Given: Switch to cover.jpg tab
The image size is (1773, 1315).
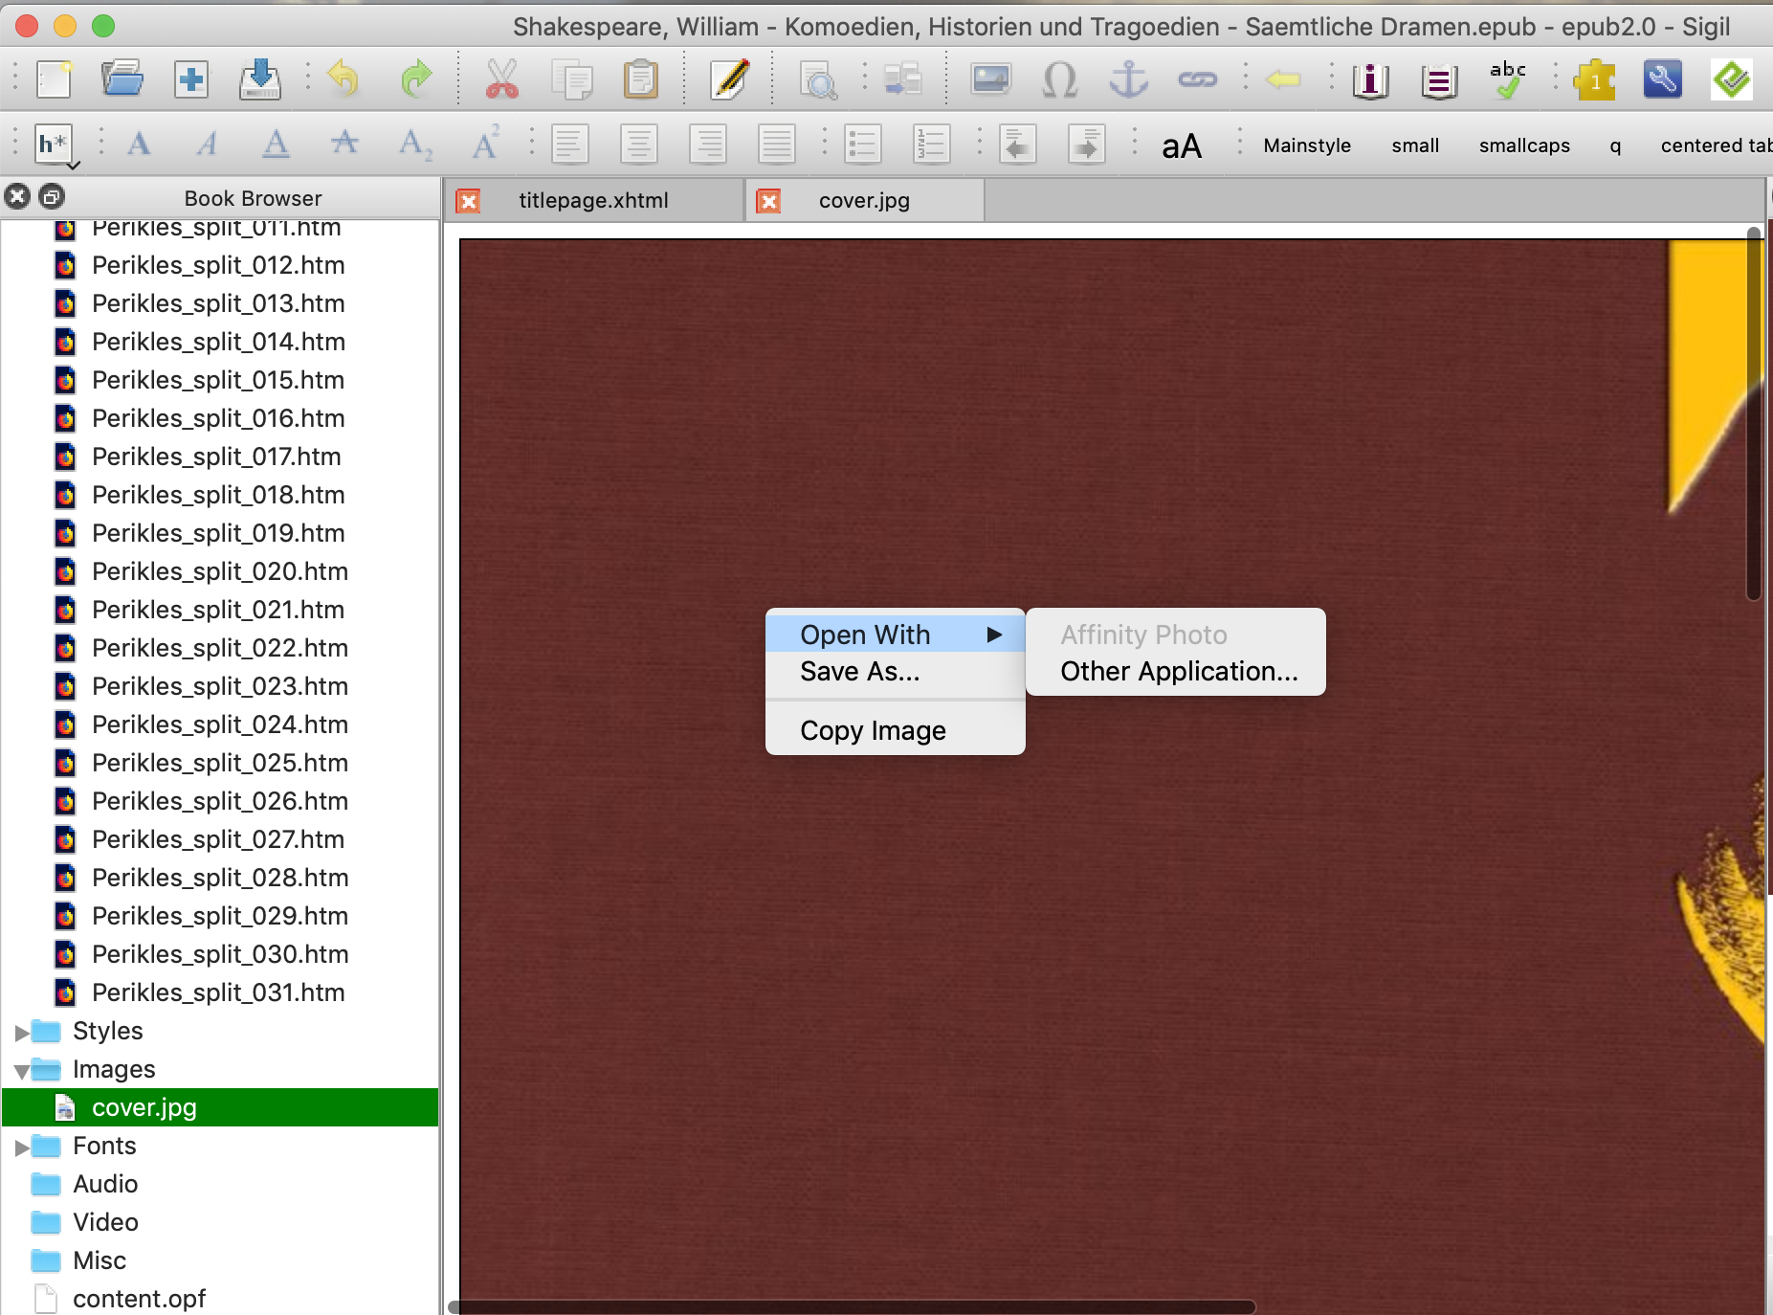Looking at the screenshot, I should [x=864, y=201].
